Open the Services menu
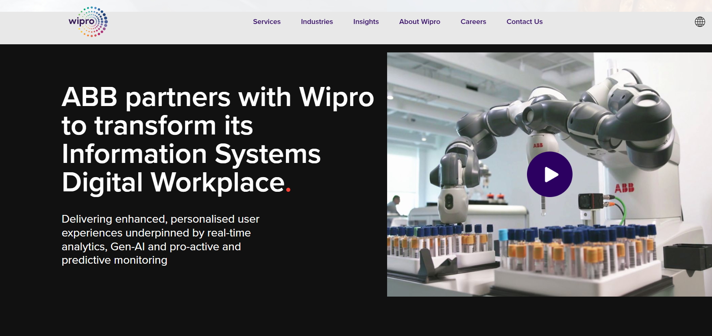 pos(267,22)
